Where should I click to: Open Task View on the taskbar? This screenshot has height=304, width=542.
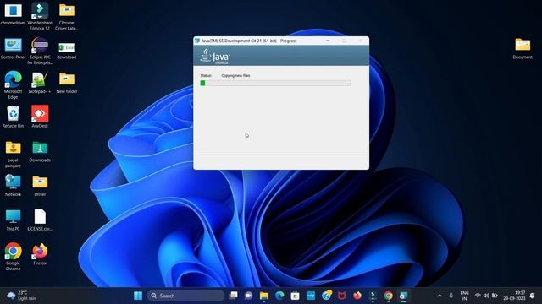(x=234, y=296)
